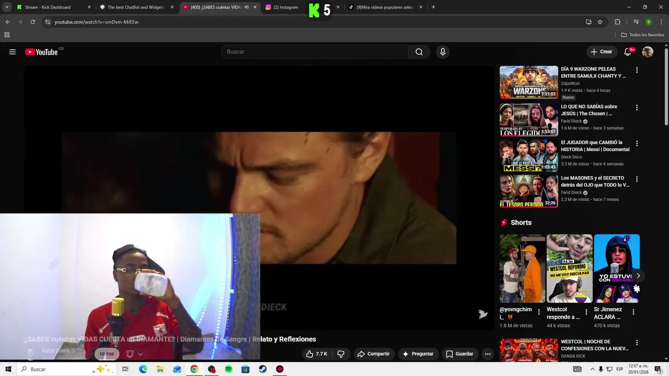
Task: Open options for LO QUE NO SABÍAS video
Action: click(x=637, y=108)
